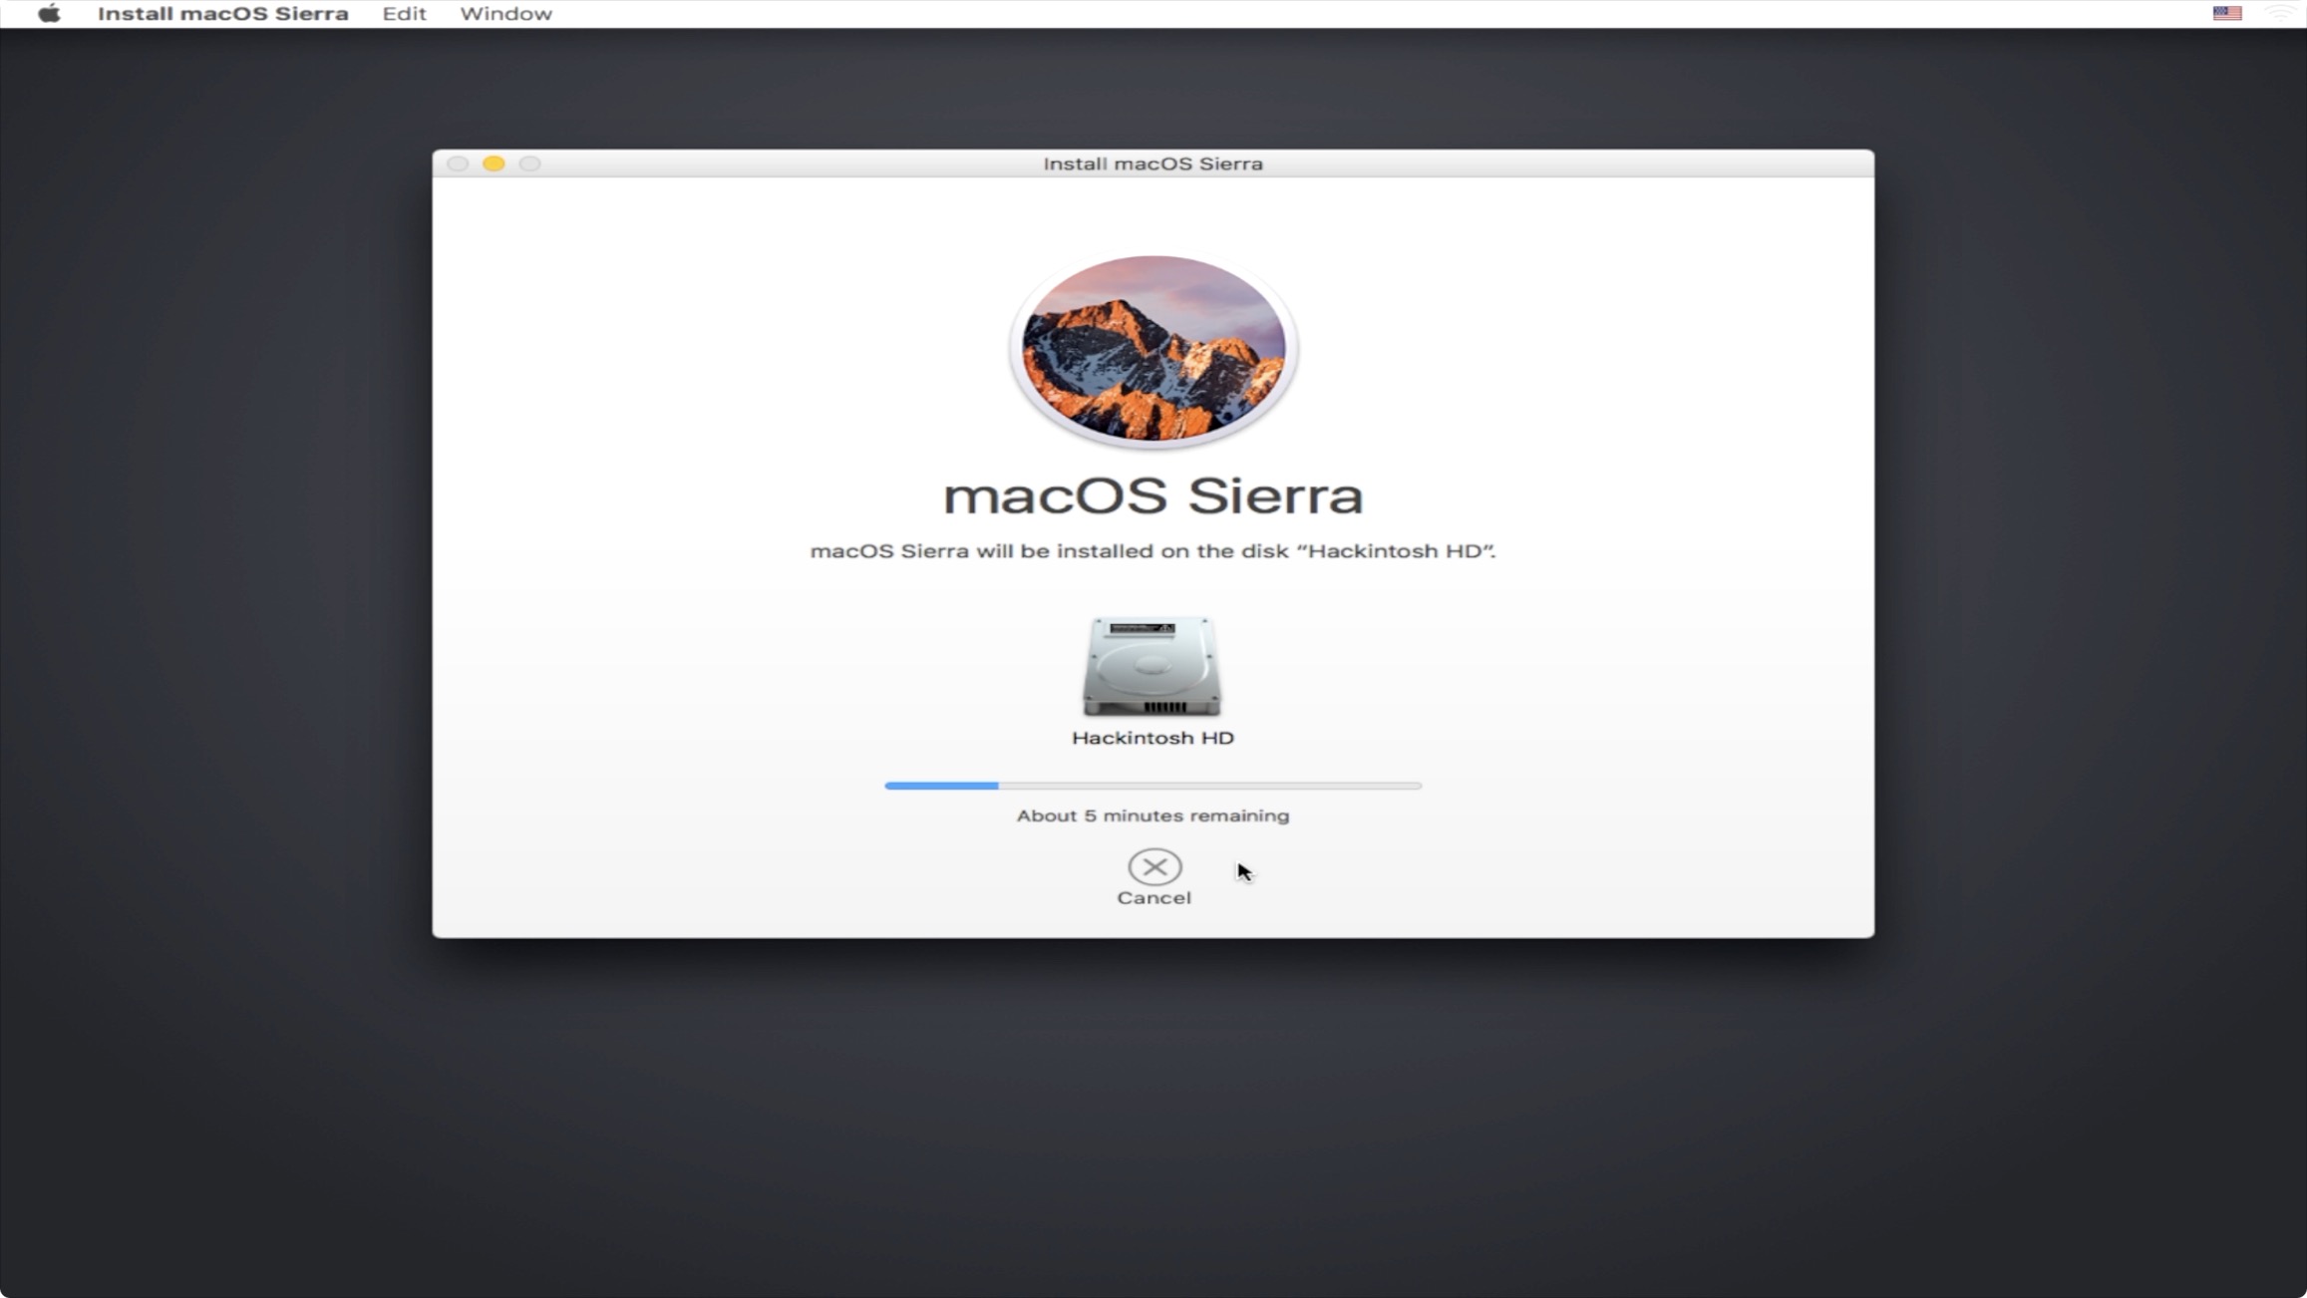
Task: Click the greyed-out zoom window button
Action: (x=529, y=163)
